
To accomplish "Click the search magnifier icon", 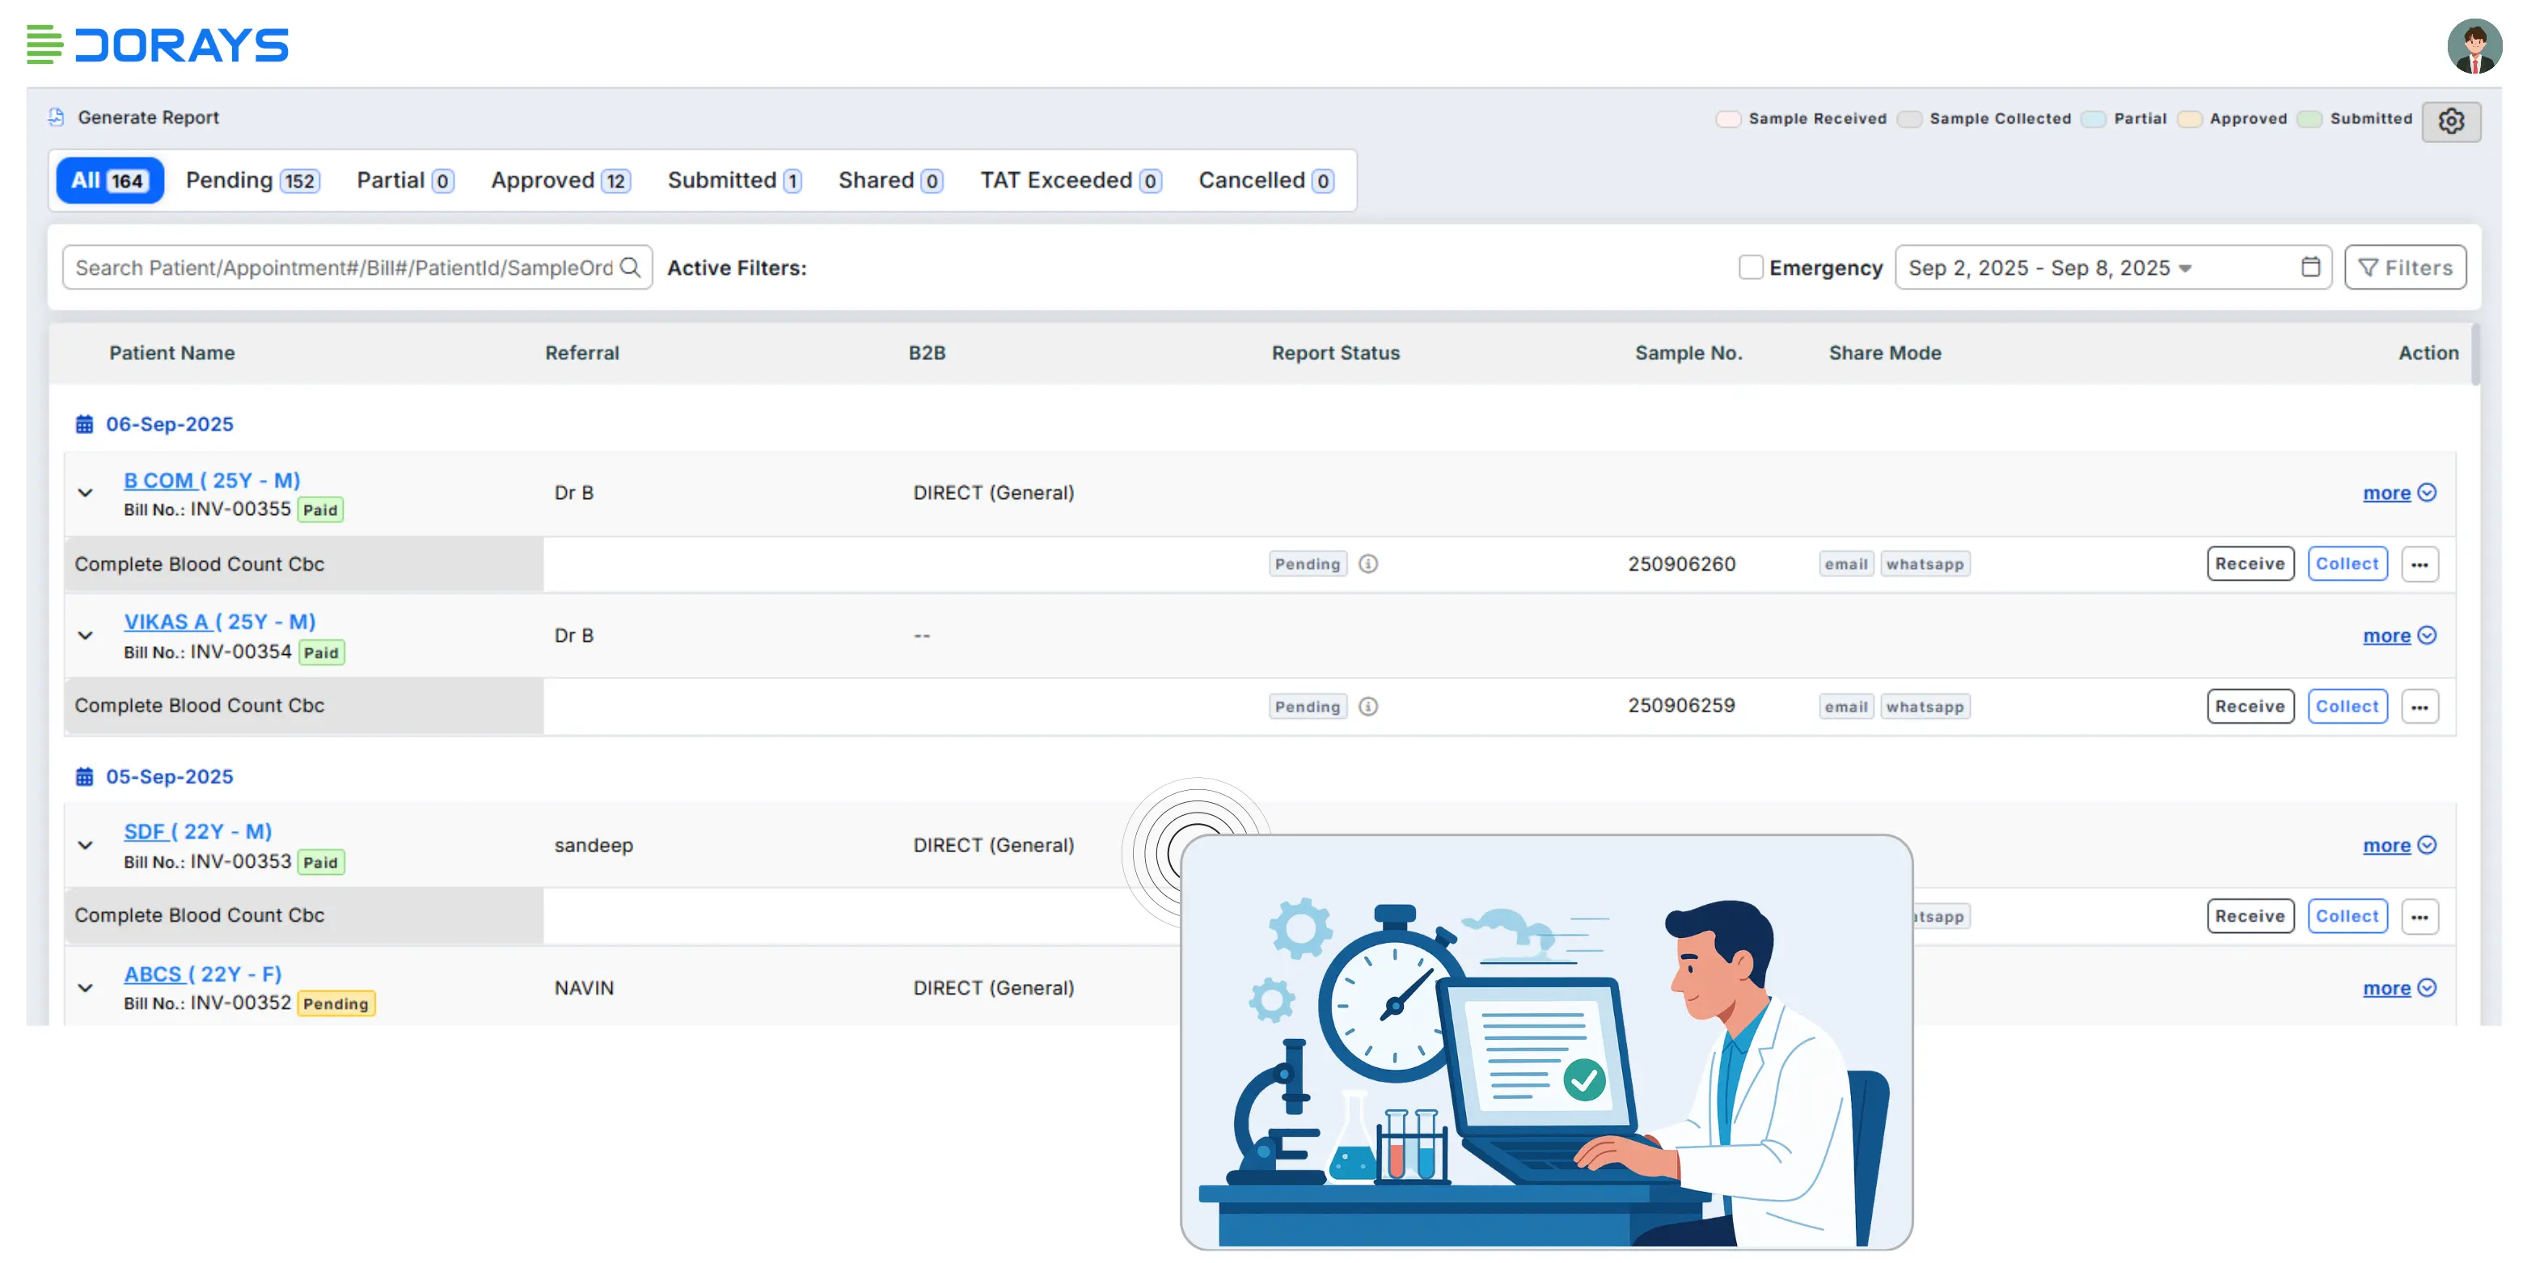I will tap(630, 267).
